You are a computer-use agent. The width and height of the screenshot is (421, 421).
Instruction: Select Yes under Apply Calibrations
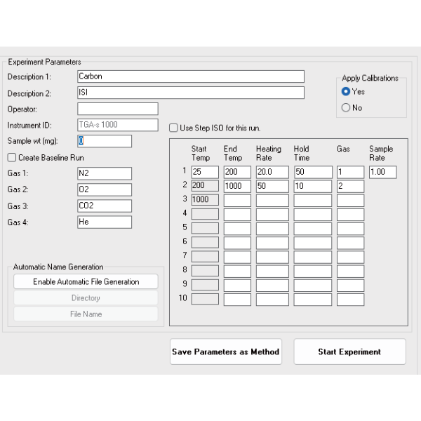click(x=346, y=92)
